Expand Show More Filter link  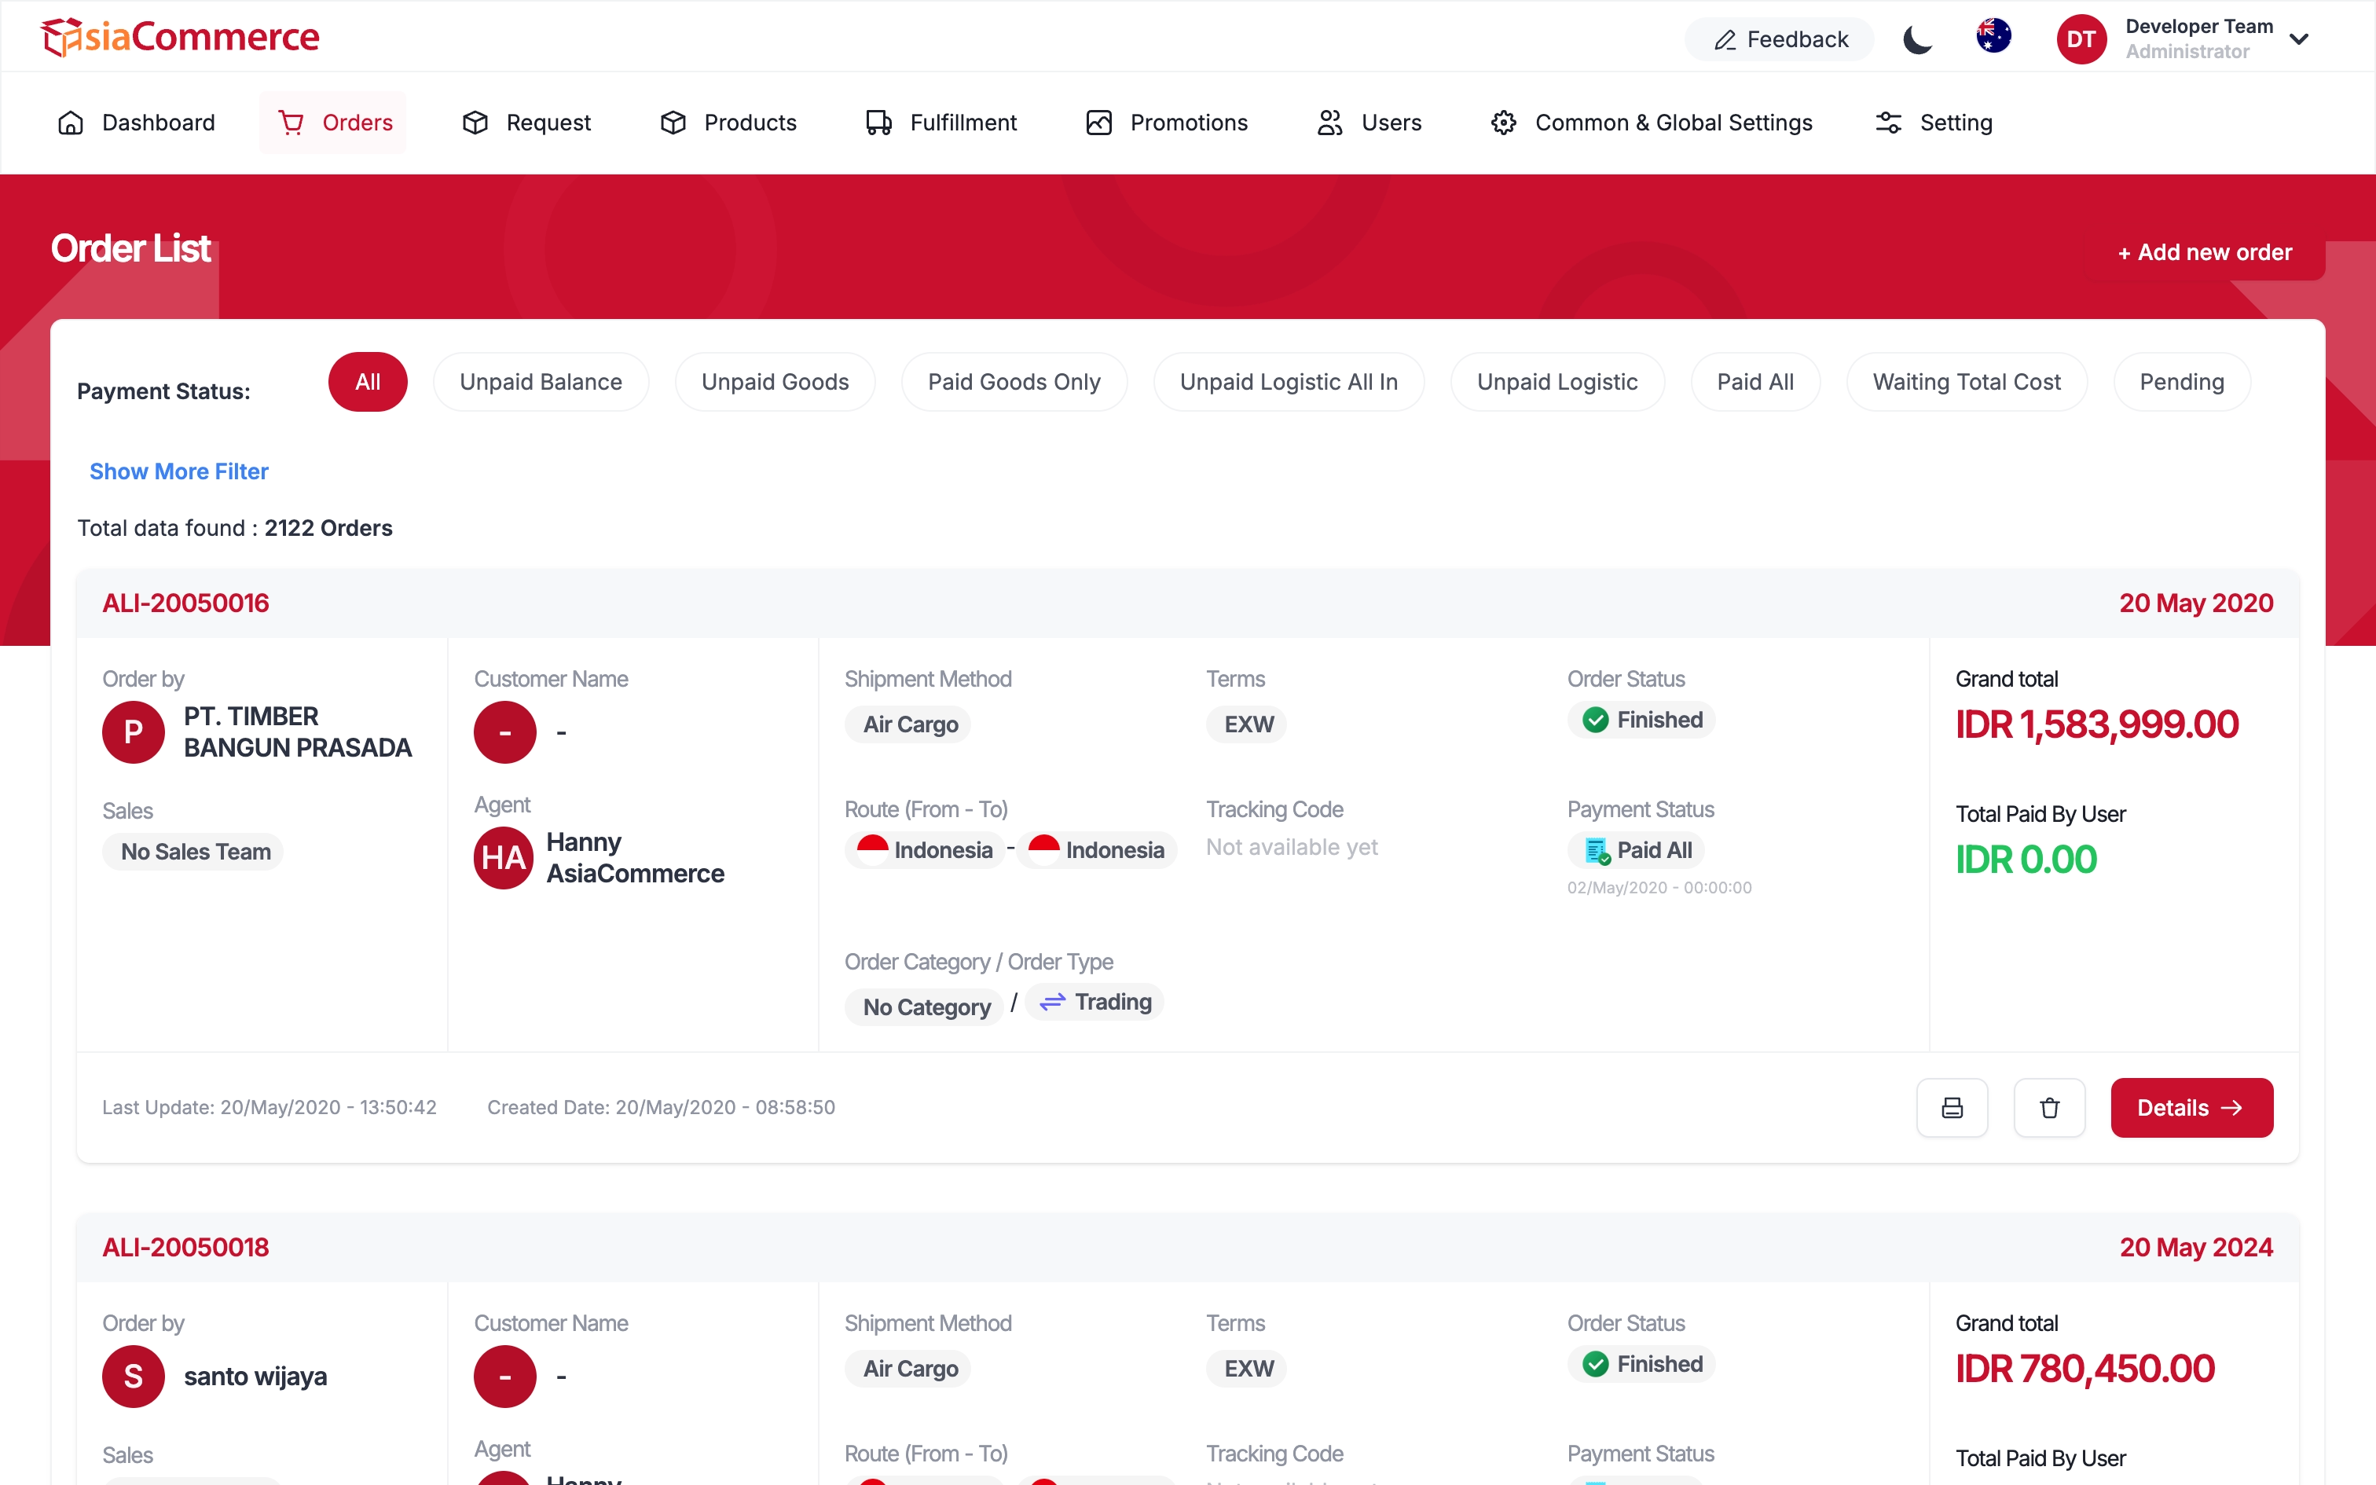[x=178, y=471]
